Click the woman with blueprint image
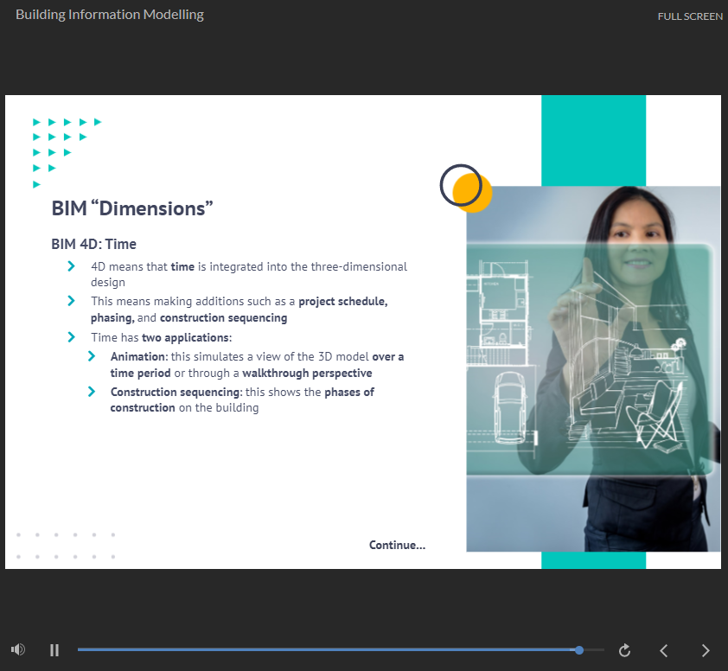The image size is (728, 671). [593, 372]
